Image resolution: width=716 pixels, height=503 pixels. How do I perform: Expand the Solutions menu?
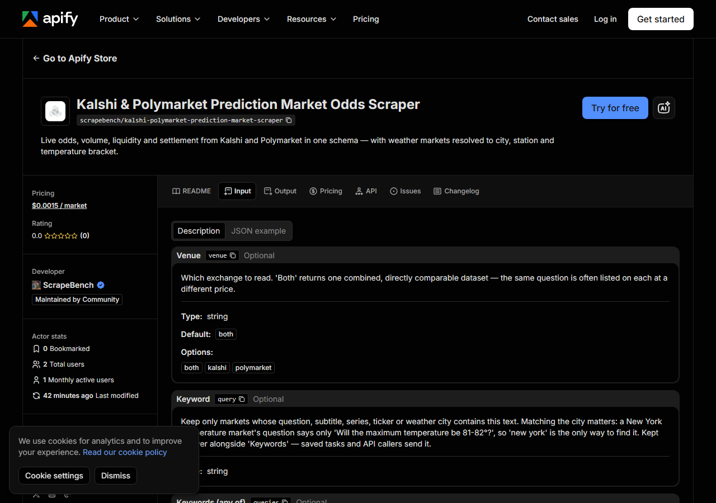(178, 19)
